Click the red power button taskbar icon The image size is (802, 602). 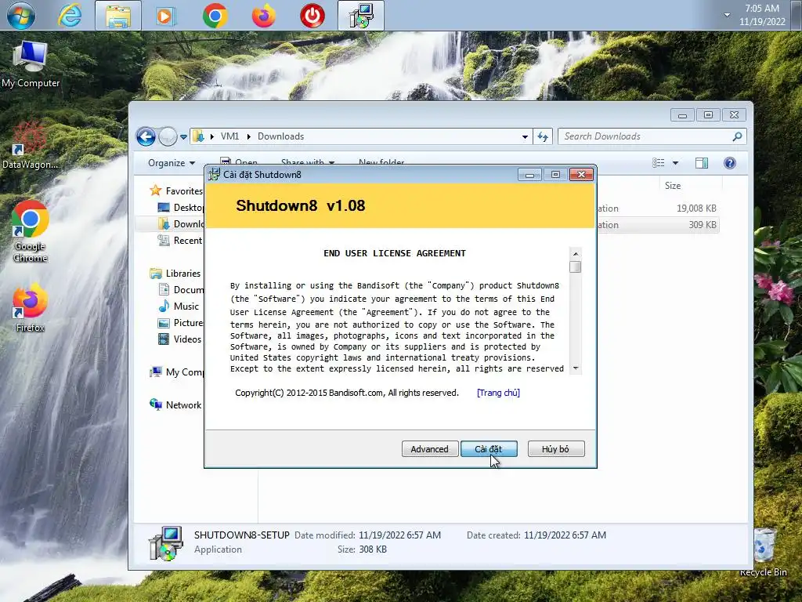(x=312, y=16)
